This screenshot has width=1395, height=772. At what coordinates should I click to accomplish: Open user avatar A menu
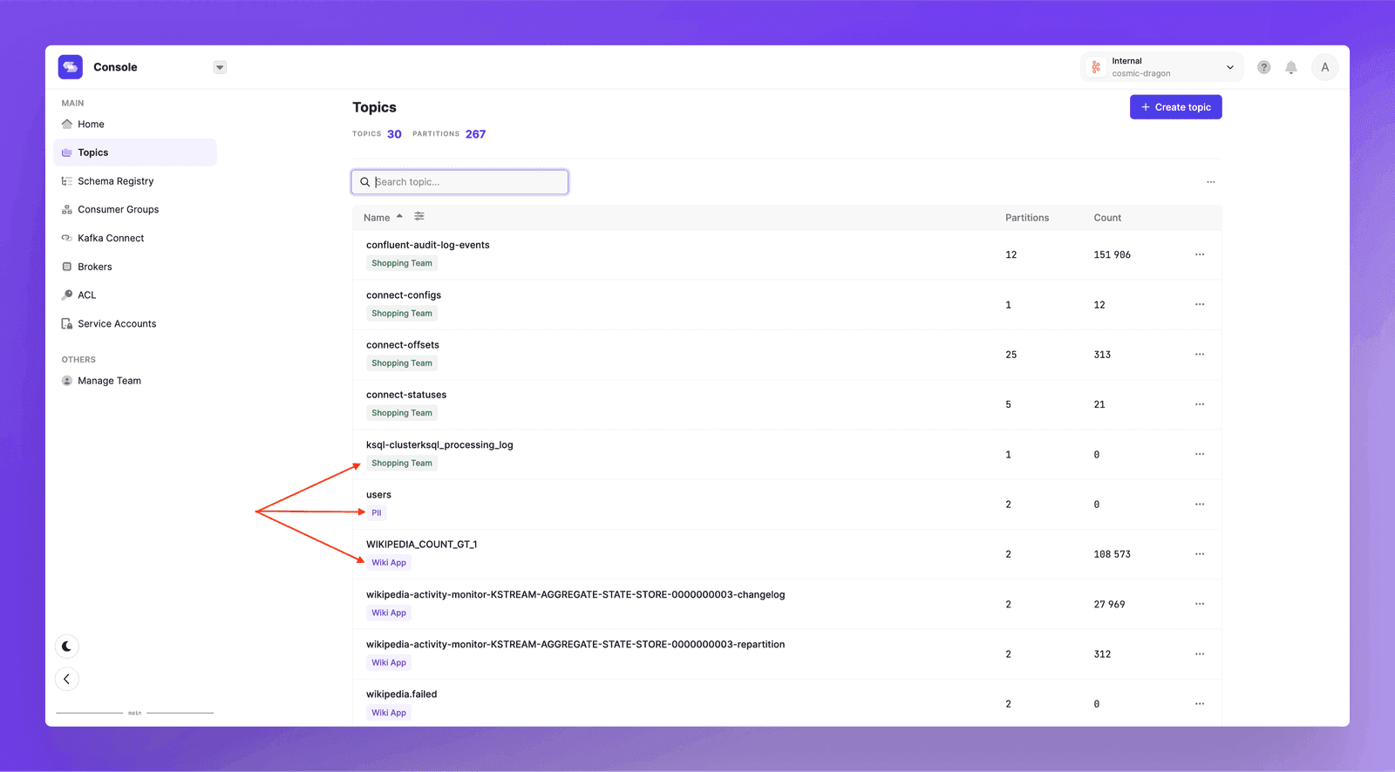[x=1324, y=67]
